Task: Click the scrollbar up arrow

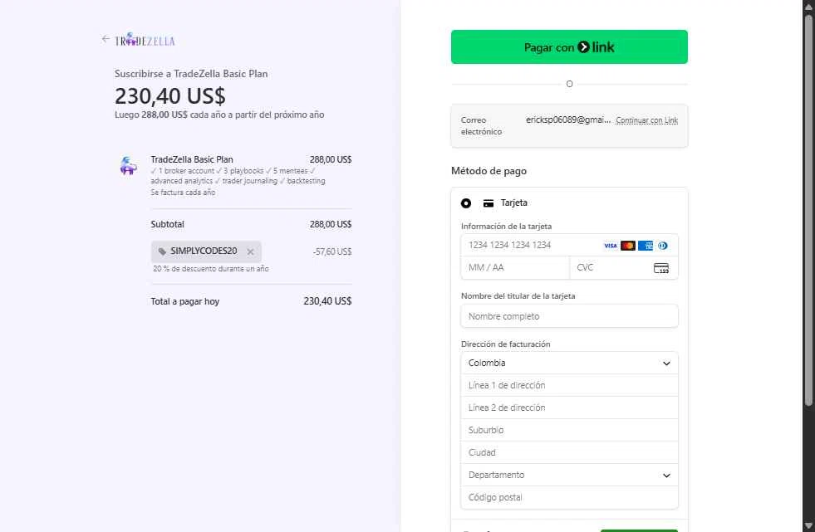Action: click(808, 7)
